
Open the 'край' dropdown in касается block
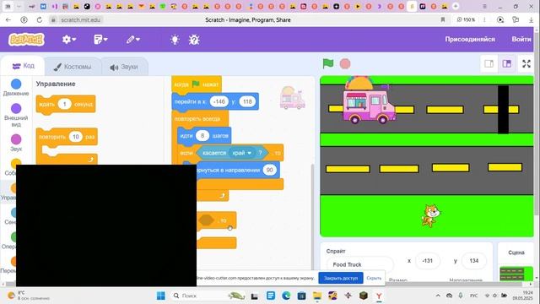coord(242,153)
